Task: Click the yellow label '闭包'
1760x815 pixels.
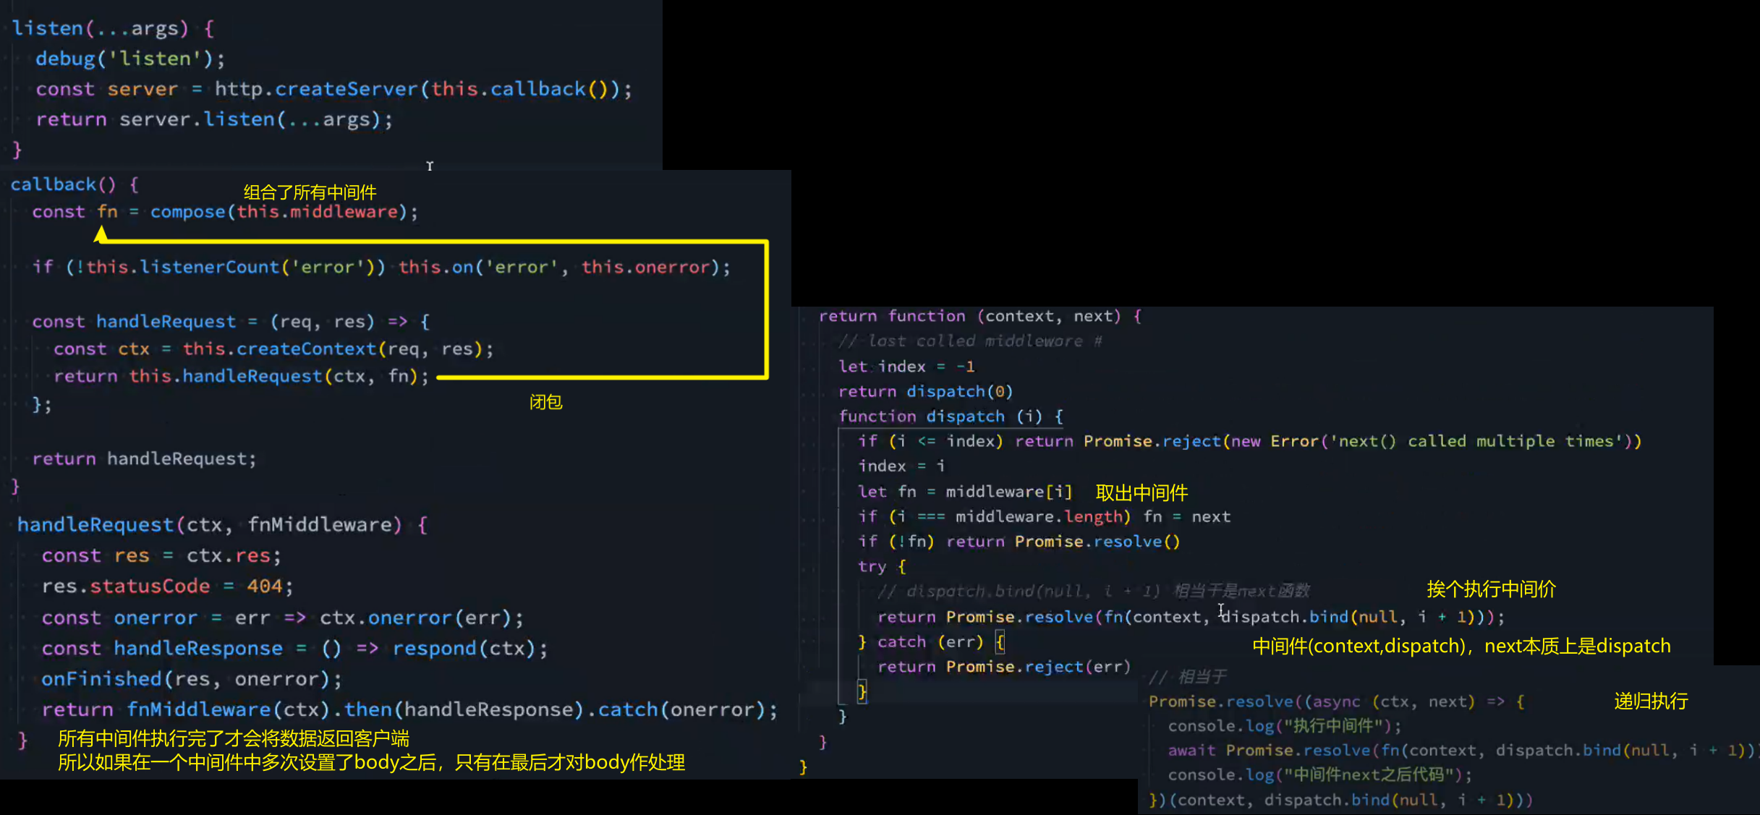Action: tap(545, 402)
